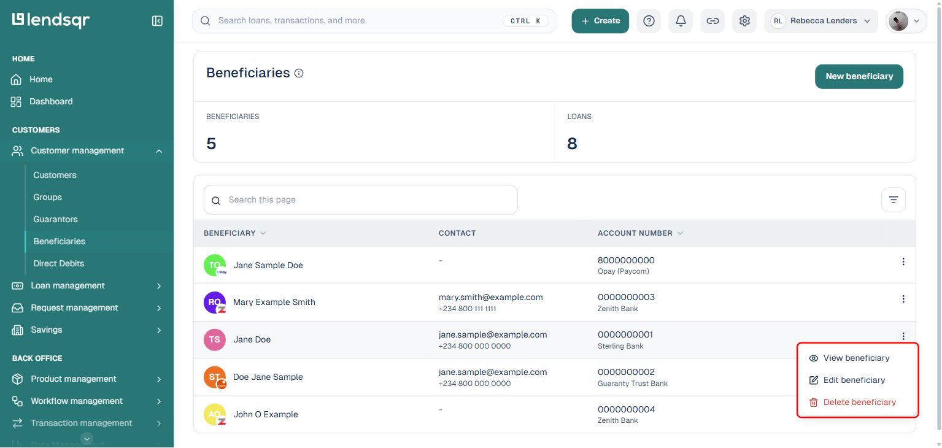Focus the global search loans field

click(x=374, y=21)
